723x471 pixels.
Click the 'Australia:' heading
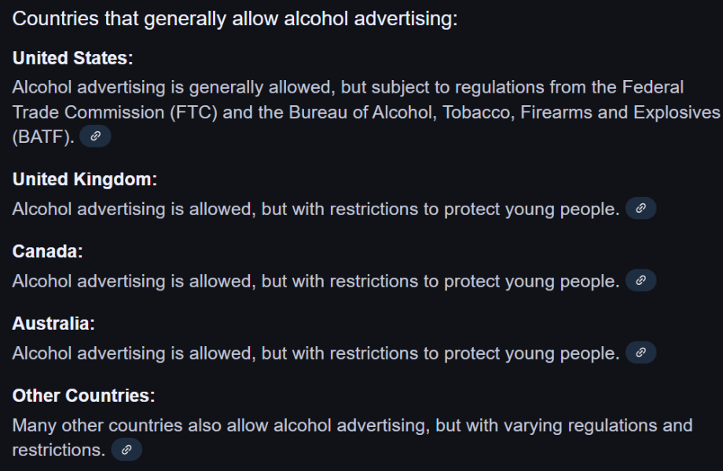53,323
